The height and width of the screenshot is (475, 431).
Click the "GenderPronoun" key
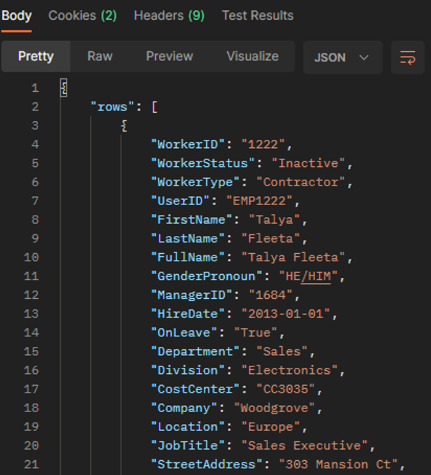206,276
